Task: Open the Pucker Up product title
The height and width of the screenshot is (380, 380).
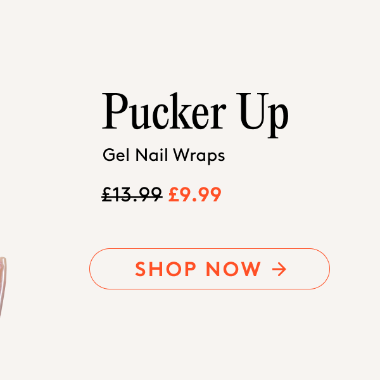Action: click(x=195, y=115)
